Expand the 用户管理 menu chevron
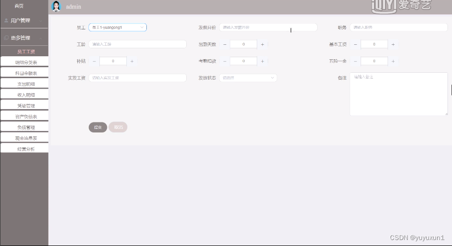 click(40, 21)
